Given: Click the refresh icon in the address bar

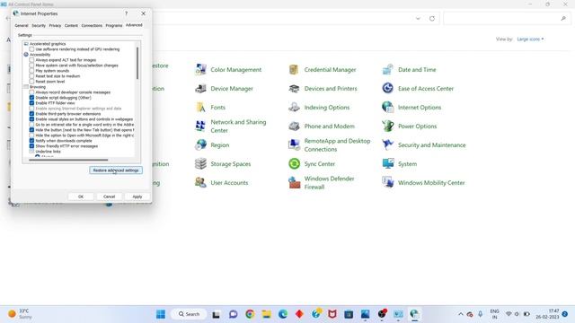Looking at the screenshot, I should click(x=432, y=18).
